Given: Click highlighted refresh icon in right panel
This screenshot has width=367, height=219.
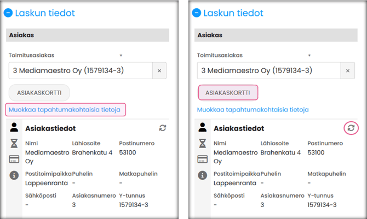Looking at the screenshot, I should pos(351,128).
